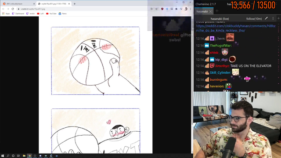The height and width of the screenshot is (158, 281).
Task: Click the emote in j_hern's message
Action: click(230, 37)
